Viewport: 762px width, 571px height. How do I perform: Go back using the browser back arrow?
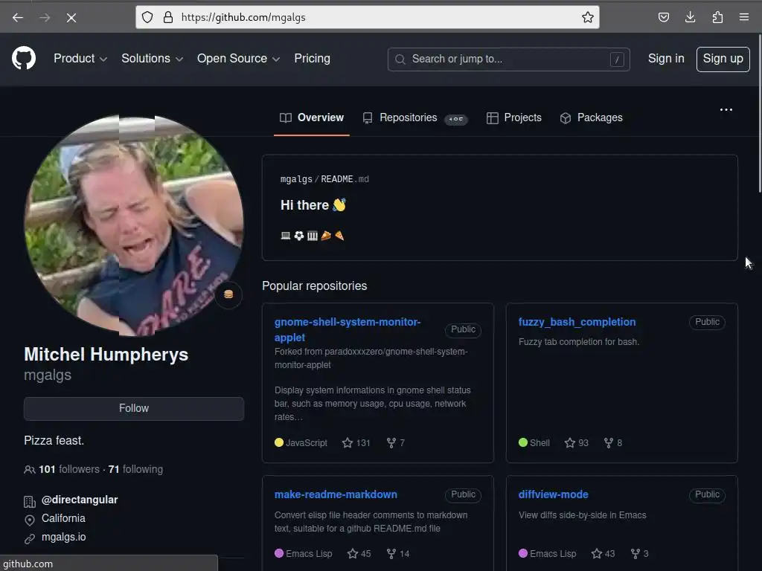coord(18,18)
